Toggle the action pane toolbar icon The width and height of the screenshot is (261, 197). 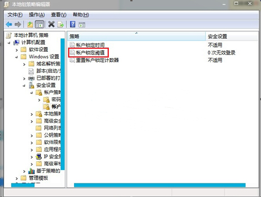click(x=82, y=25)
